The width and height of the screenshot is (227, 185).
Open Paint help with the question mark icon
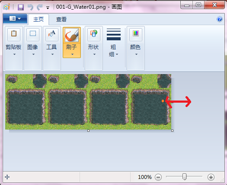coord(220,19)
